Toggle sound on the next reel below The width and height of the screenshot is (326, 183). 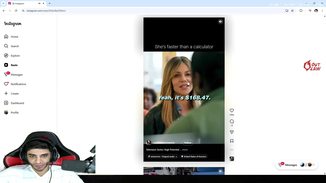[x=221, y=171]
